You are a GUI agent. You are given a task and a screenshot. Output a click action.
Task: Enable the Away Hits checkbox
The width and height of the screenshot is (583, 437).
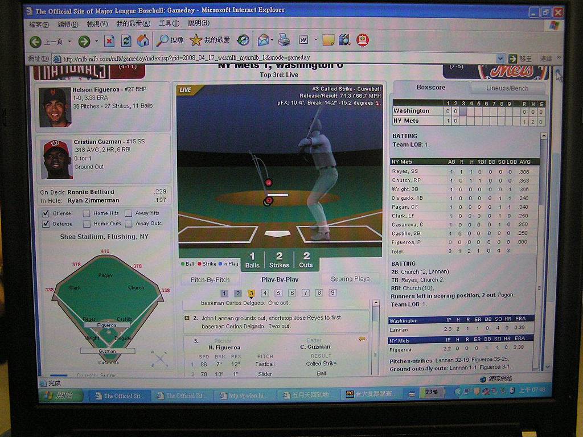(128, 213)
